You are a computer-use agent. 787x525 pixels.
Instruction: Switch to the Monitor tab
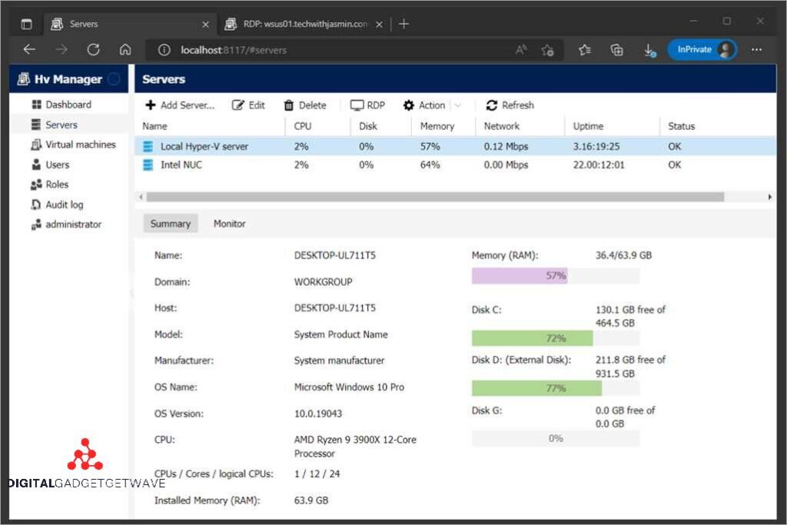click(x=229, y=224)
